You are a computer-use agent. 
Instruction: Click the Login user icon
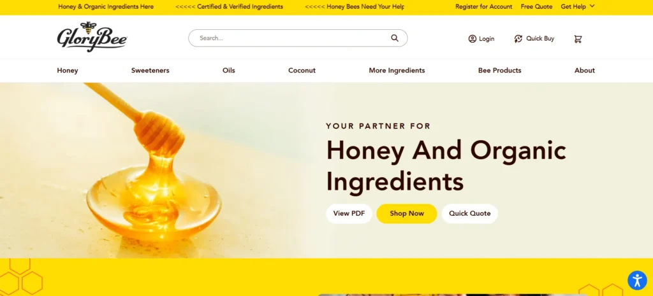(x=473, y=39)
